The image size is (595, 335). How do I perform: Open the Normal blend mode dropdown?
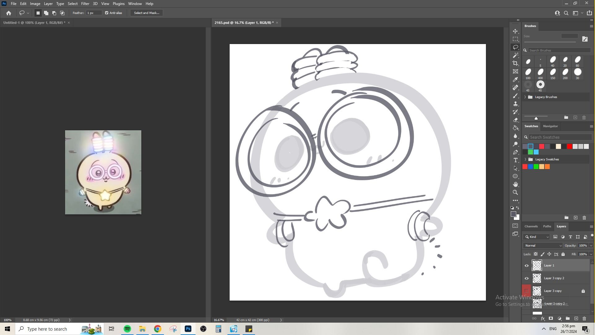(x=543, y=246)
